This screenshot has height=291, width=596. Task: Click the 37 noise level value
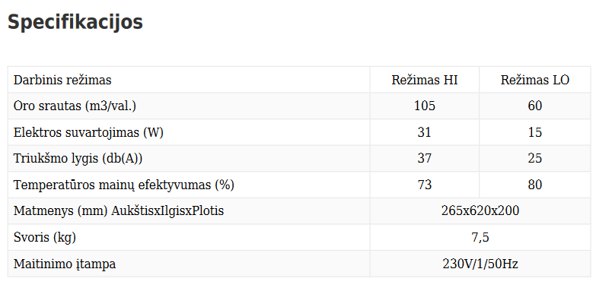click(425, 158)
